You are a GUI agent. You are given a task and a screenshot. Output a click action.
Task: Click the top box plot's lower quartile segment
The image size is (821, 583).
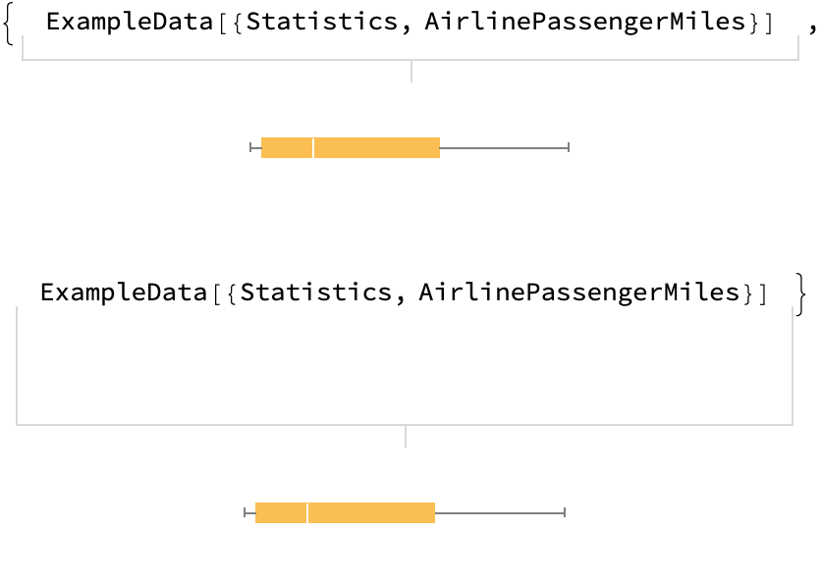tap(287, 148)
